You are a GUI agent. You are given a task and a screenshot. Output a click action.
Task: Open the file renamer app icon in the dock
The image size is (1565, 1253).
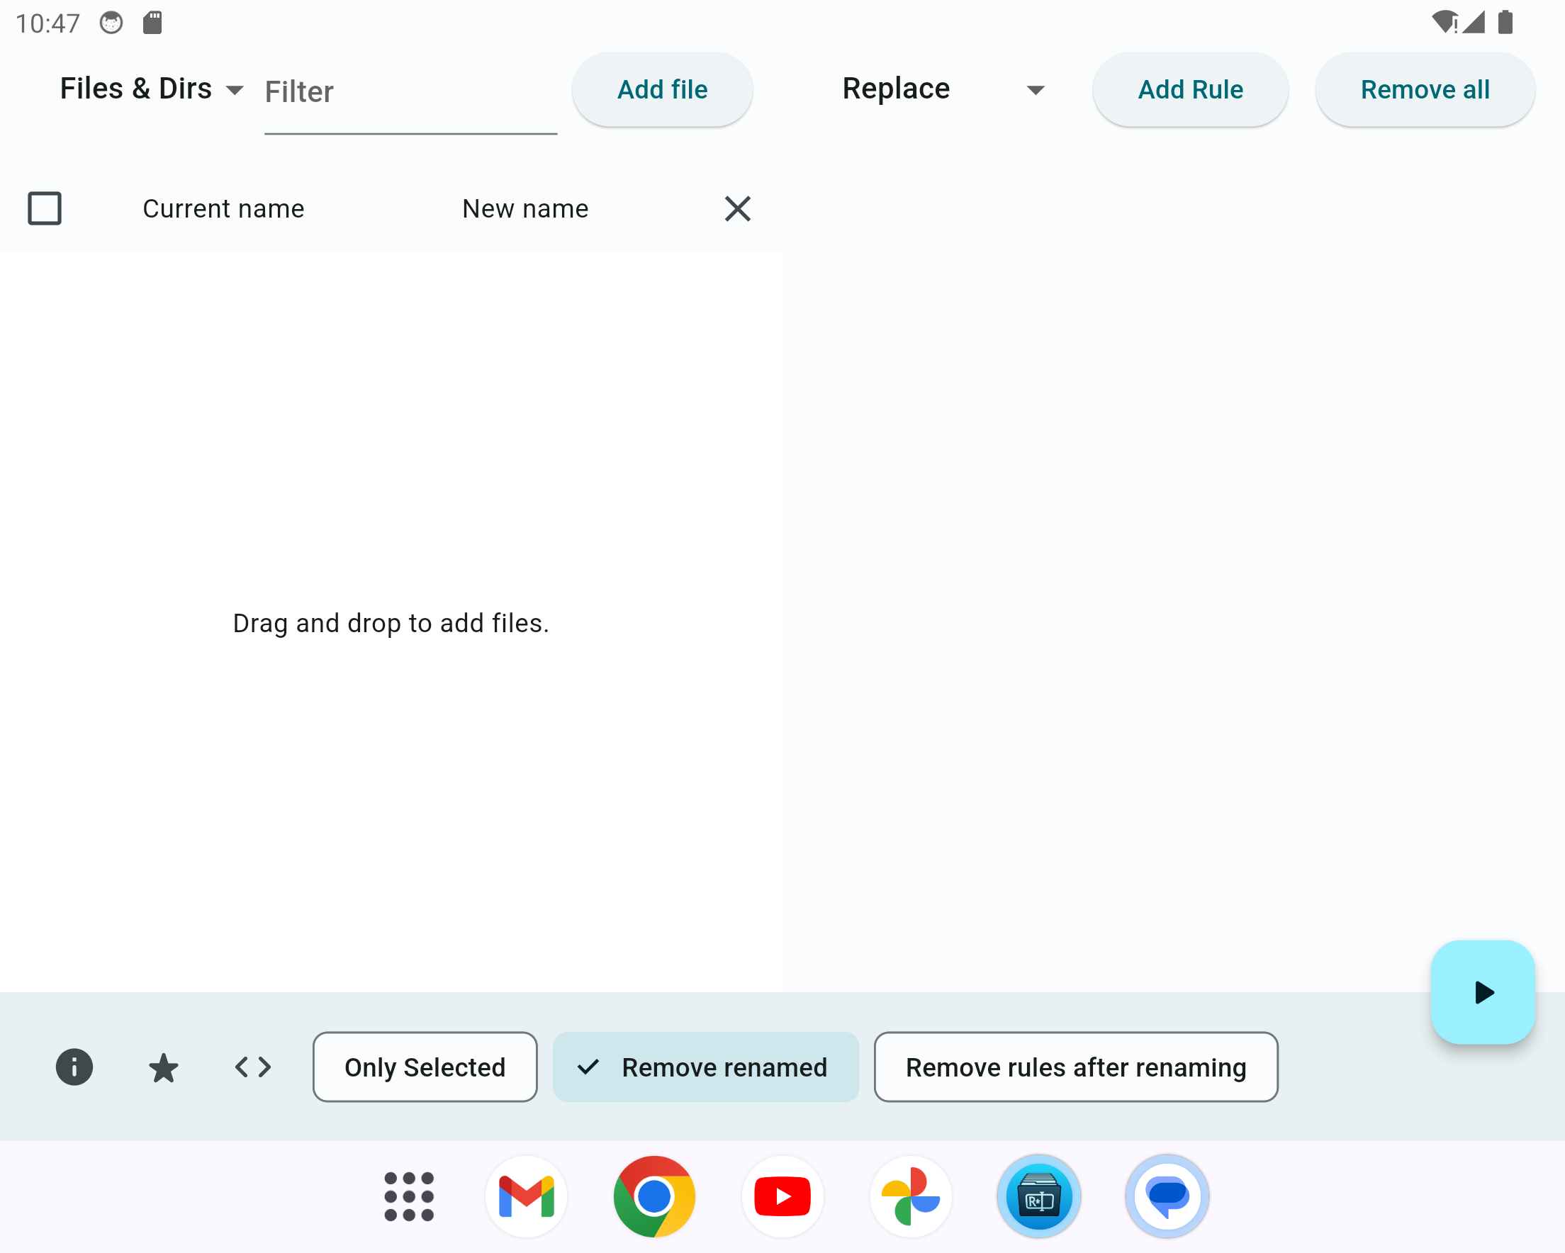[1039, 1196]
